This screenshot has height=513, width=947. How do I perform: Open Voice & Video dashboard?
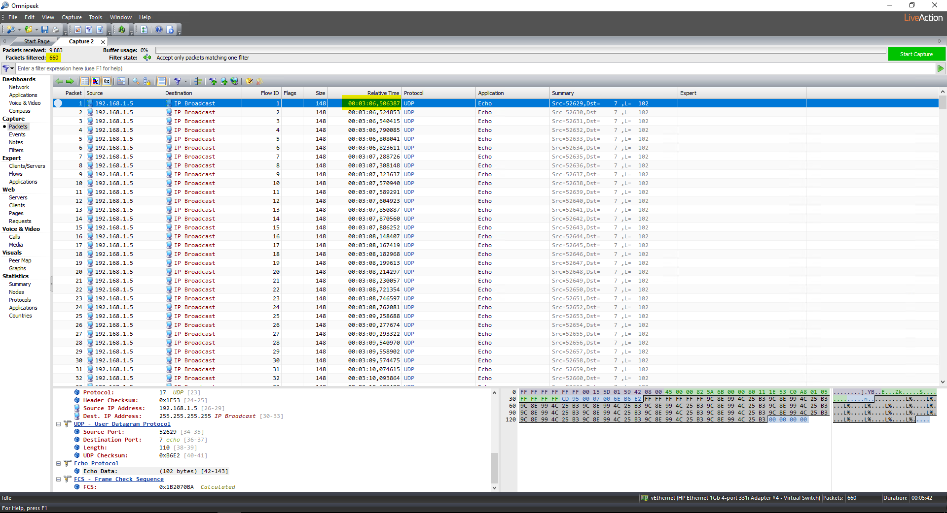25,103
